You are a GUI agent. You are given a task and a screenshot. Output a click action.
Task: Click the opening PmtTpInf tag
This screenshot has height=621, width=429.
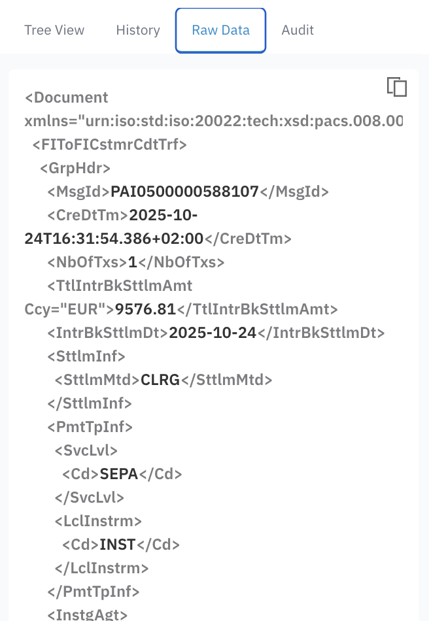(x=90, y=427)
